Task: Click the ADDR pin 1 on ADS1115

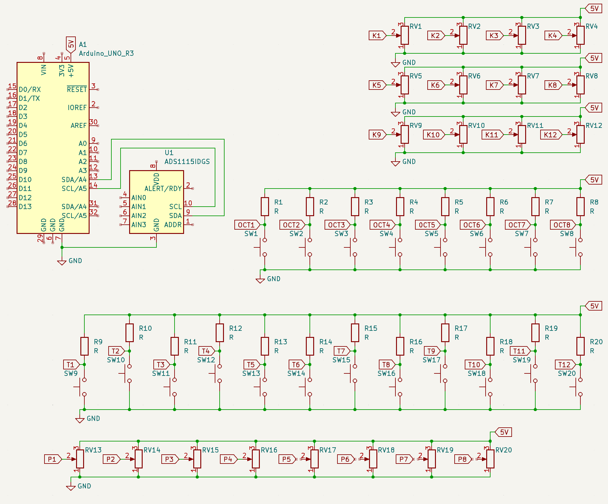Action: click(x=189, y=224)
